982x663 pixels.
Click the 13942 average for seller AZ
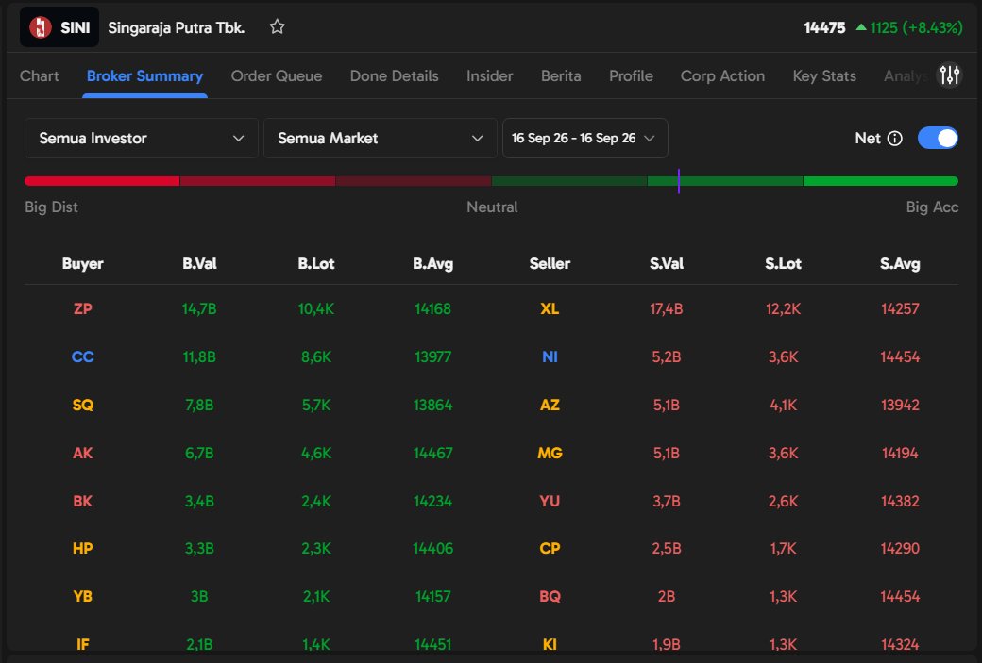900,405
